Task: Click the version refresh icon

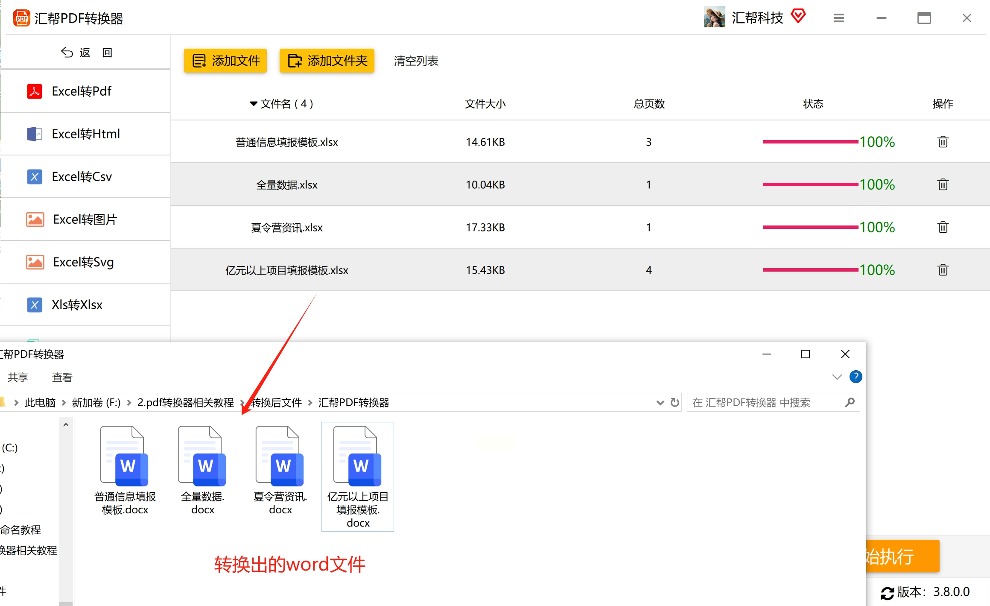Action: [x=887, y=593]
